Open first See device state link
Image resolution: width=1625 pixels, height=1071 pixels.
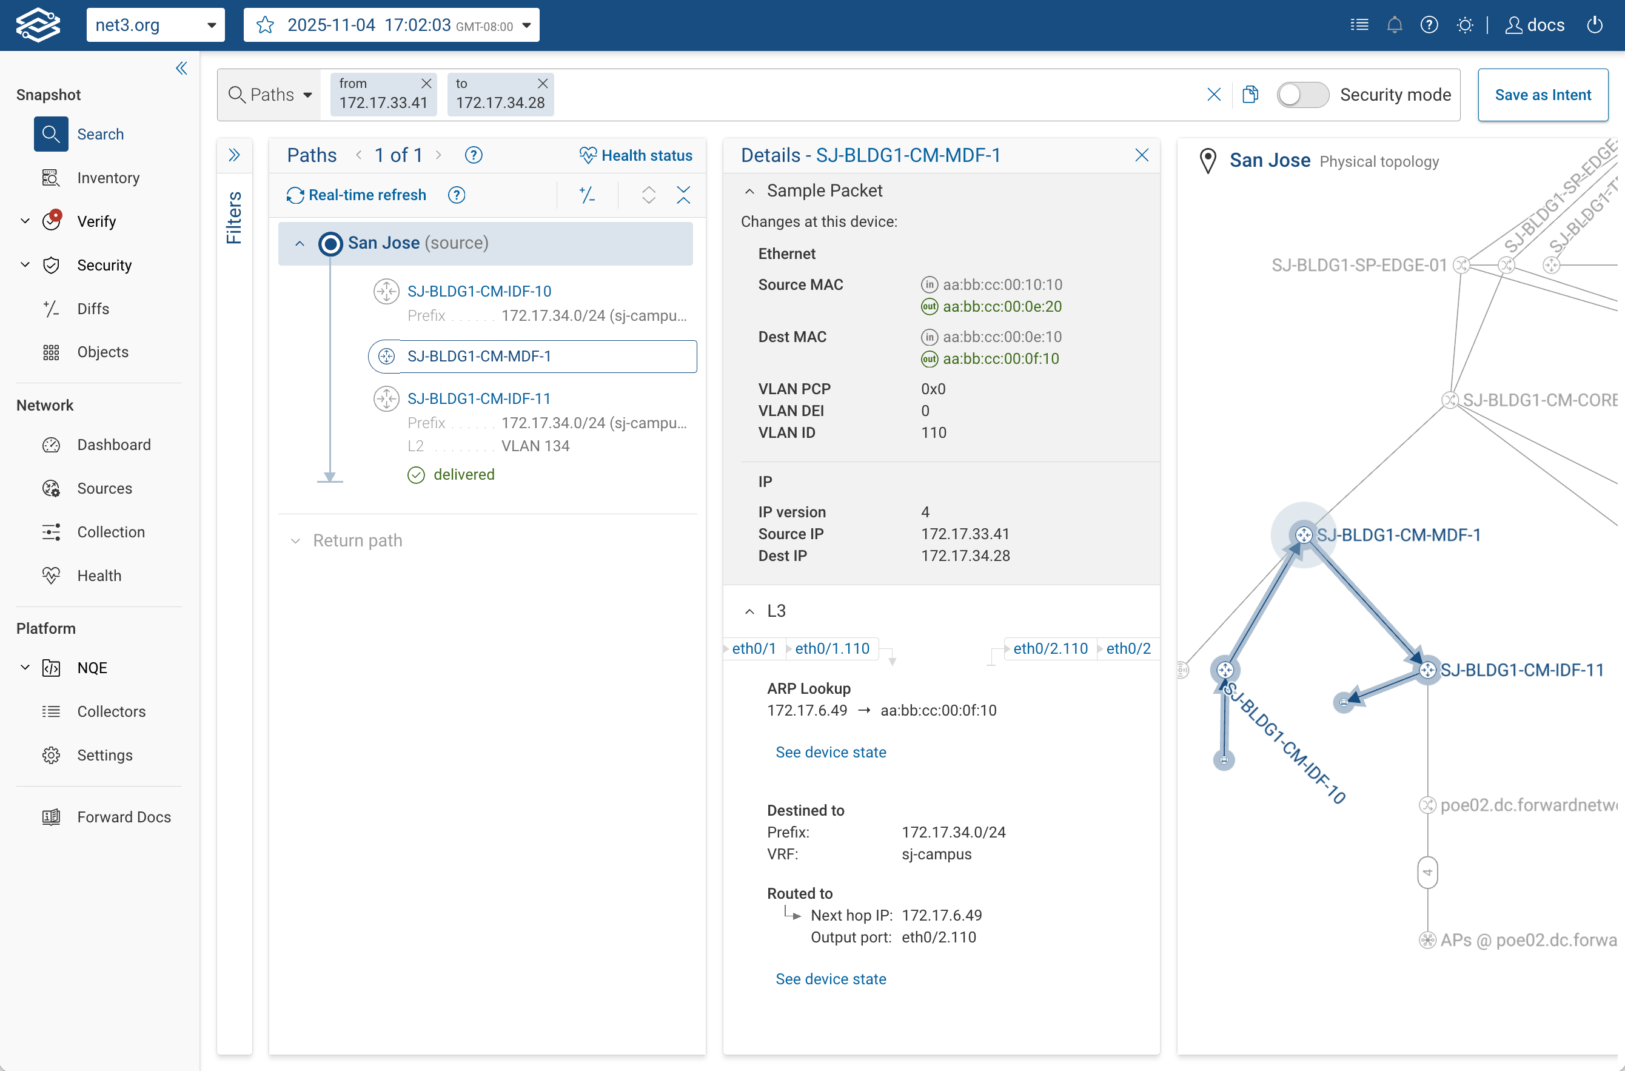click(830, 752)
